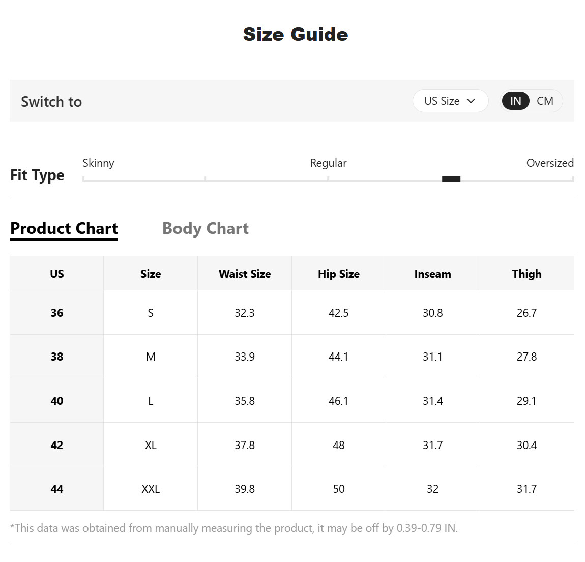Click the Oversized fit label
The image size is (585, 562).
(550, 163)
